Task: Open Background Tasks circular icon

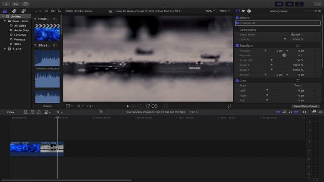Action: [26, 4]
